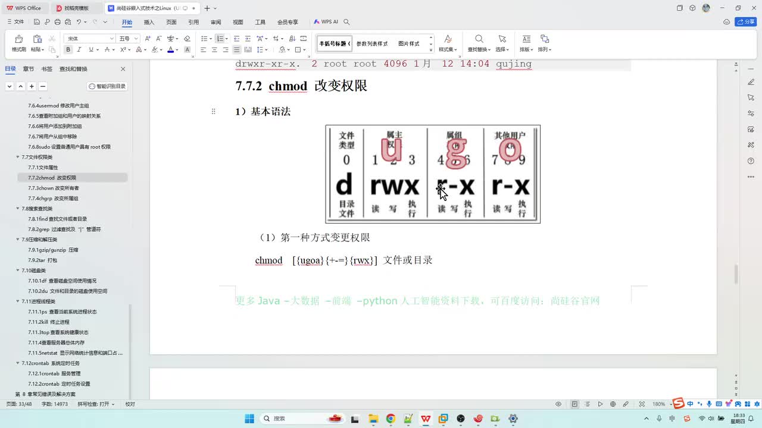Open the 页面 ribbon tab
The width and height of the screenshot is (762, 428).
tap(171, 22)
